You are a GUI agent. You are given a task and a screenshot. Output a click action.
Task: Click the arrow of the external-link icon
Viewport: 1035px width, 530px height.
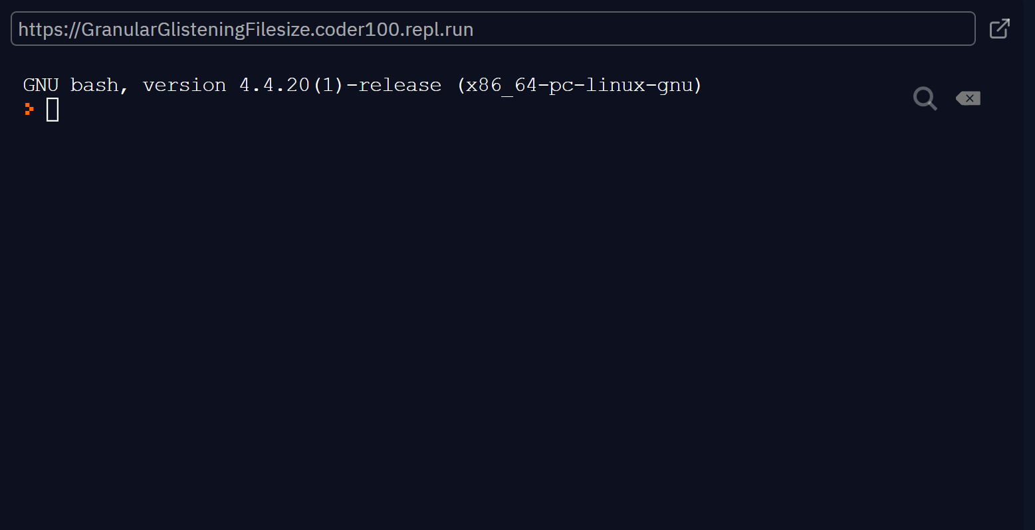coord(1004,25)
